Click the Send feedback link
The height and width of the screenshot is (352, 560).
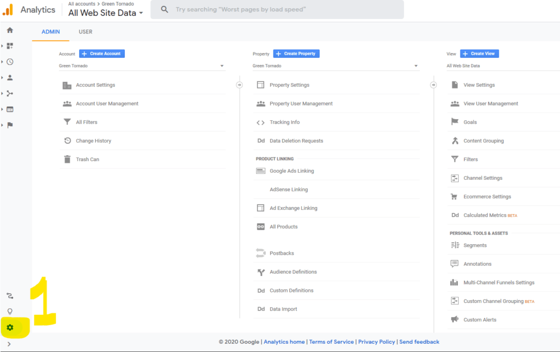pyautogui.click(x=419, y=342)
